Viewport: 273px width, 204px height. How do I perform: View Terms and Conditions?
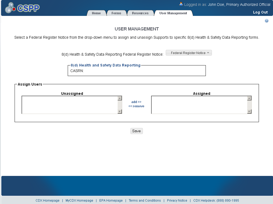pyautogui.click(x=145, y=200)
